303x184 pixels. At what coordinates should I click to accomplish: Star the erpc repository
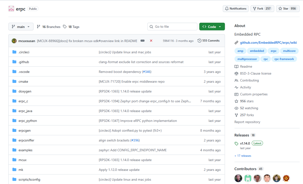(288, 8)
